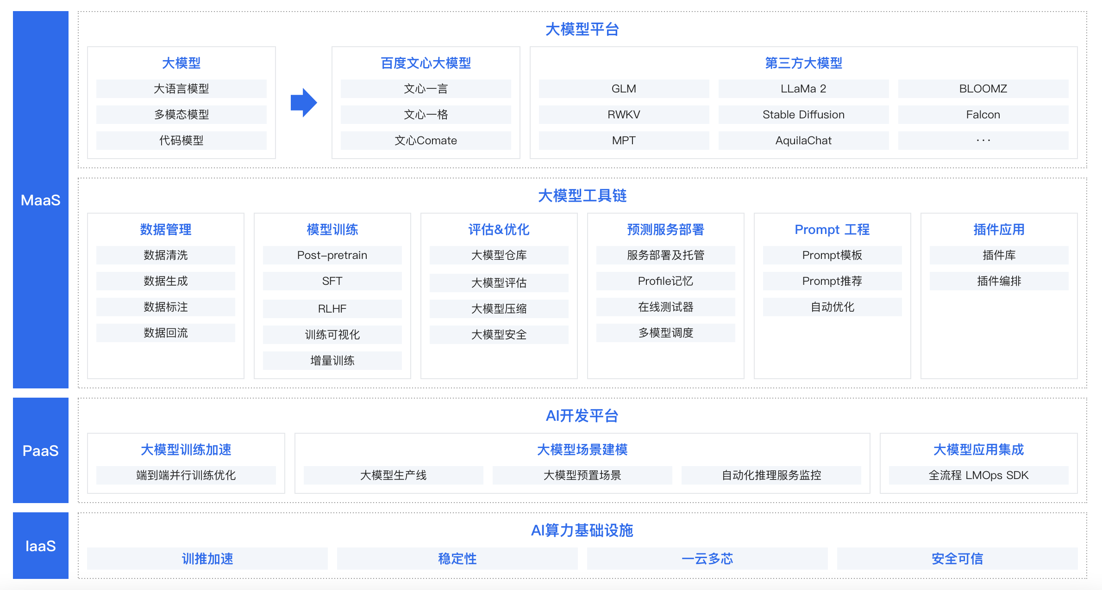
Task: Select Prompt推荐 item
Action: [833, 281]
